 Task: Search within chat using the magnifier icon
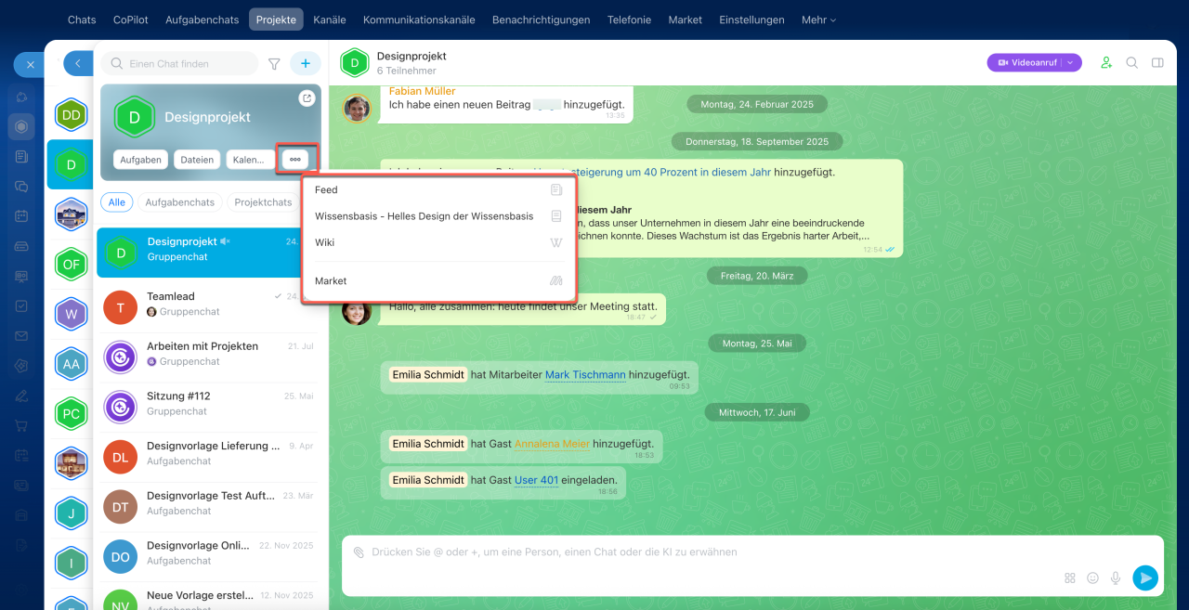point(1131,63)
